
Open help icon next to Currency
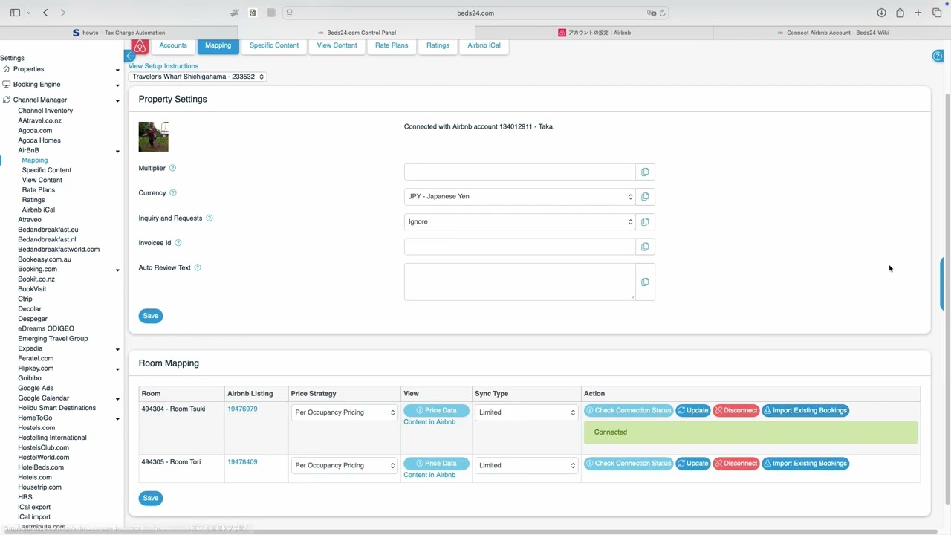click(173, 193)
